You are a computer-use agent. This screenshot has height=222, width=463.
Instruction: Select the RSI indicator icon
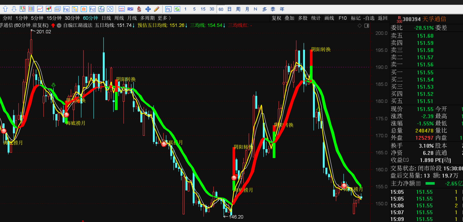(x=130, y=9)
